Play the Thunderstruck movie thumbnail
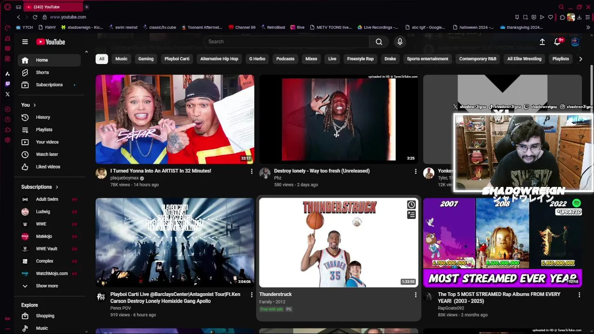This screenshot has height=334, width=594. (339, 243)
